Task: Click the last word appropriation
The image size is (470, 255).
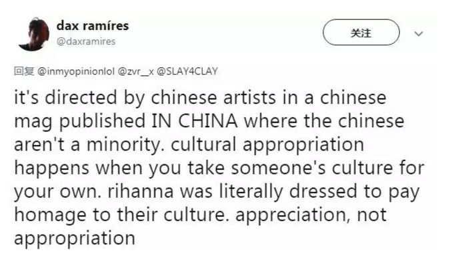Action: 75,239
